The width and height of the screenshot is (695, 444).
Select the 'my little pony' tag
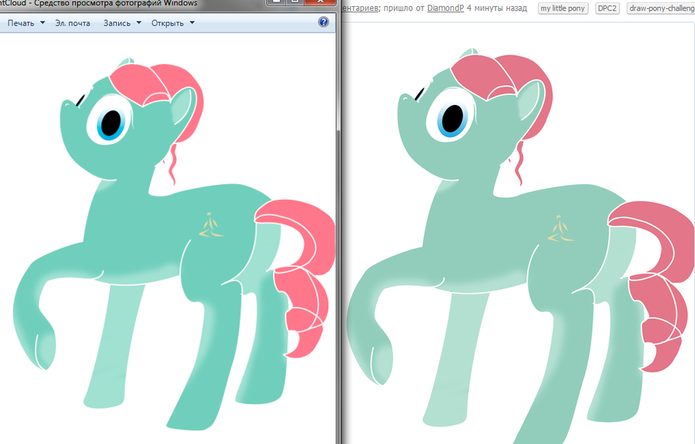(563, 8)
